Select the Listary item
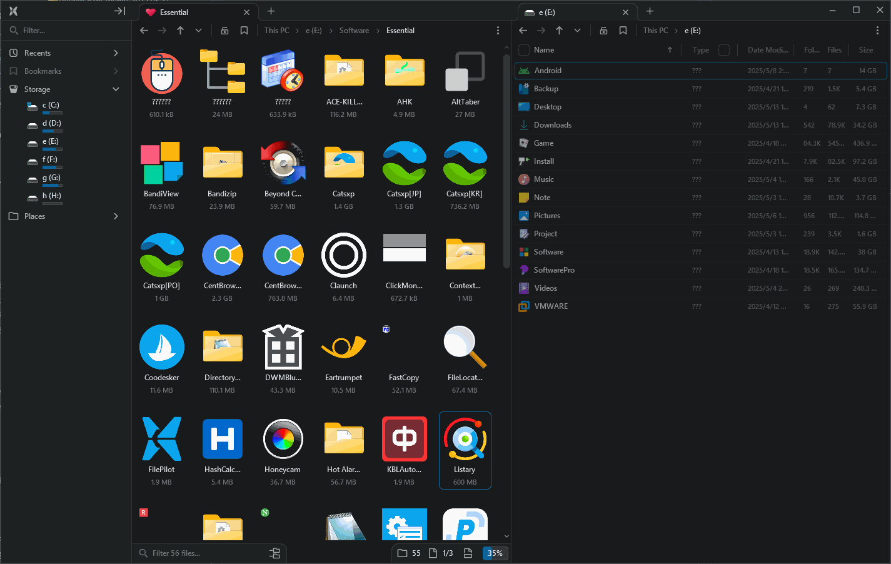Screen dimensions: 891x564 (x=465, y=451)
